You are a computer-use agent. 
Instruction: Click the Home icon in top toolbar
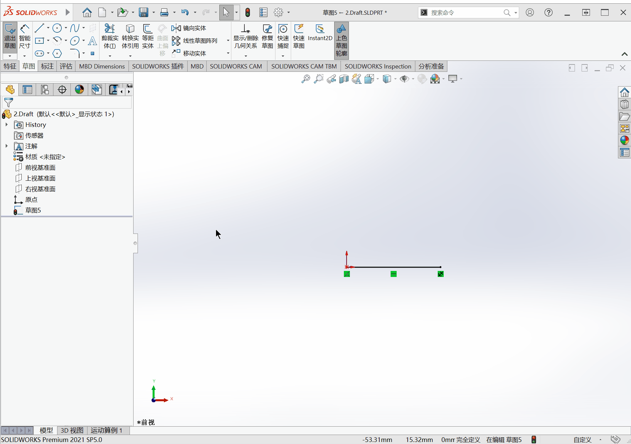tap(87, 13)
